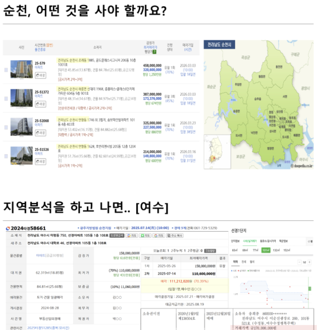The height and width of the screenshot is (330, 317).
Task: Open the Google map button
Action: click(159, 236)
